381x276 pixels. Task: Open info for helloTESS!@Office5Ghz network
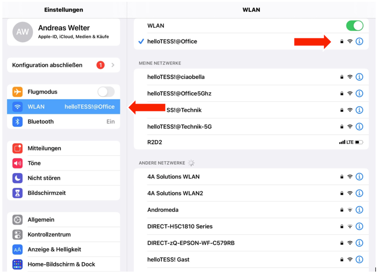click(359, 94)
